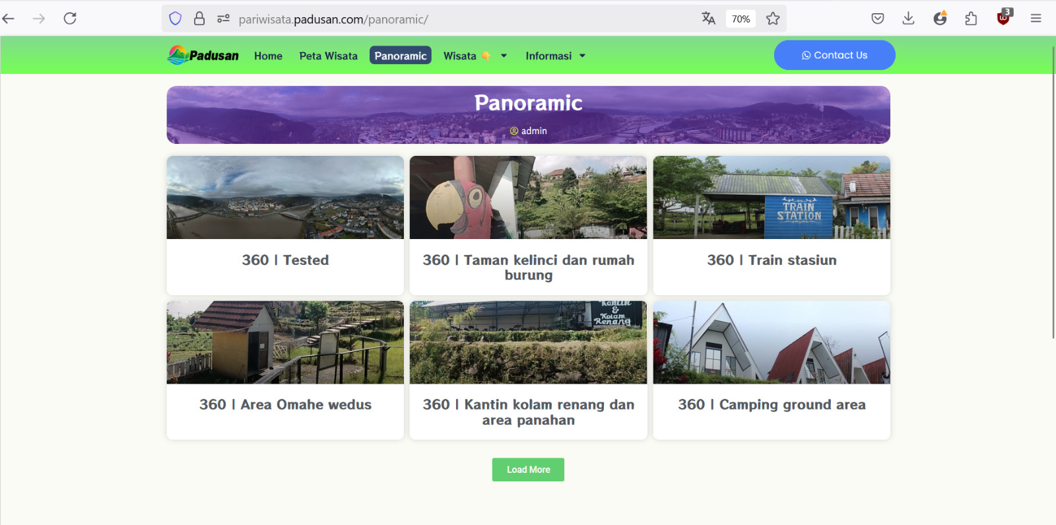Viewport: 1056px width, 525px height.
Task: Reload the page with refresh icon
Action: 70,18
